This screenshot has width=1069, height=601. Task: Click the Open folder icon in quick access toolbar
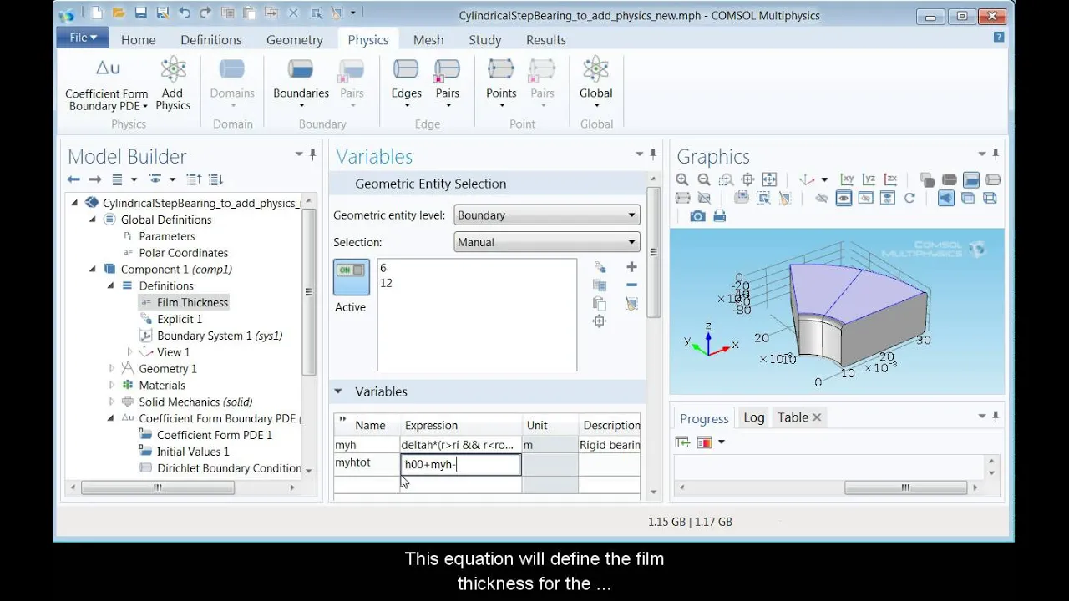pos(119,13)
